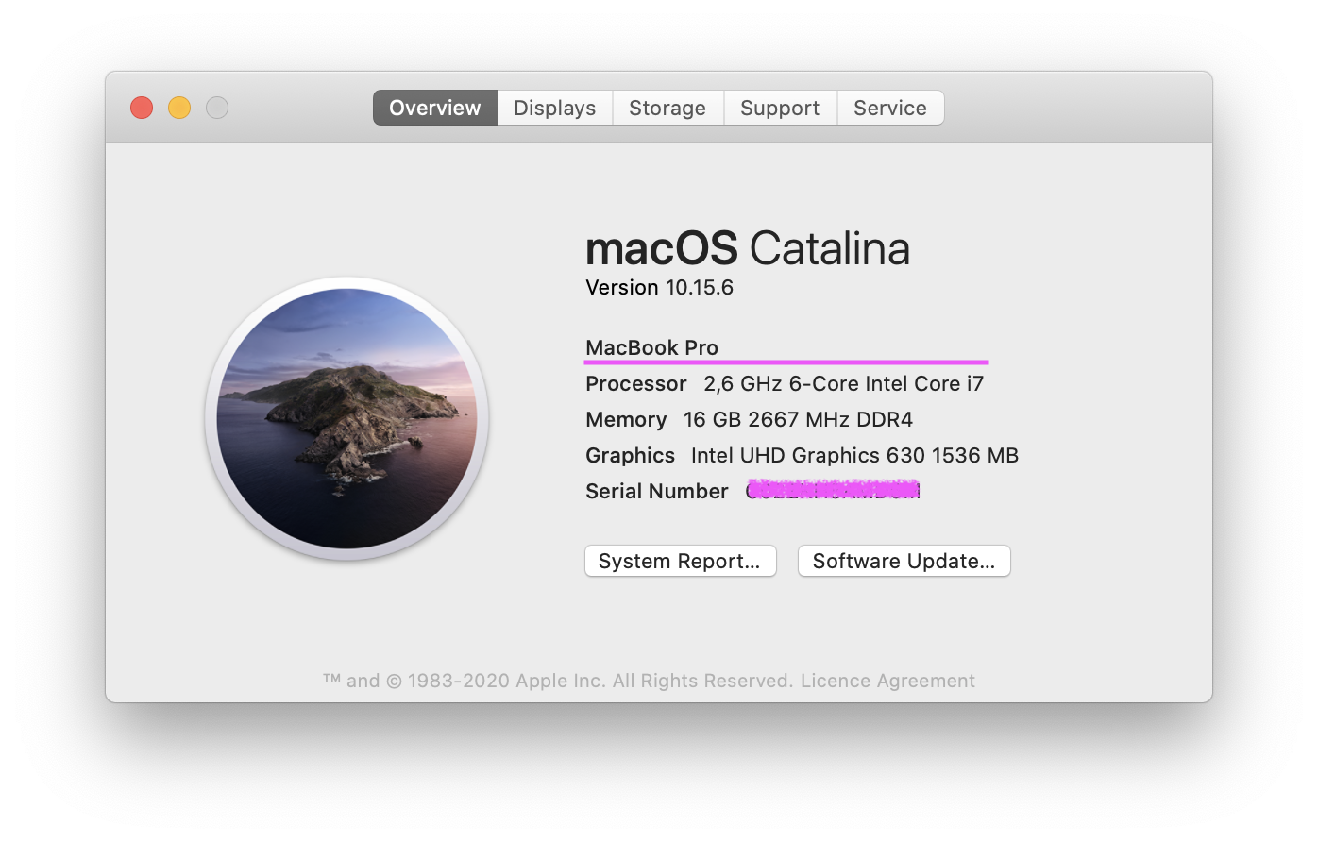Open System Report
Screen dimensions: 1318x842
(680, 560)
